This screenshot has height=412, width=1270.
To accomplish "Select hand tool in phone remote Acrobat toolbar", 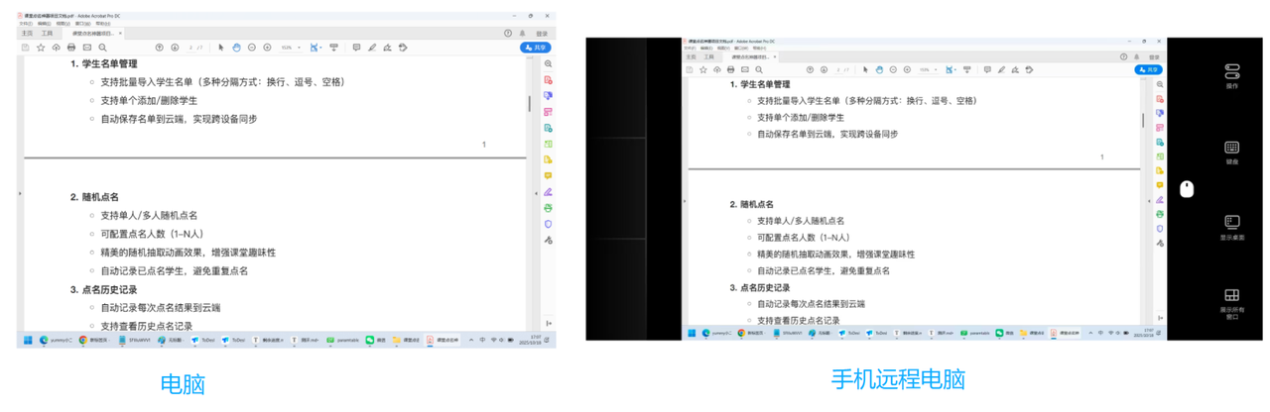I will [x=879, y=69].
